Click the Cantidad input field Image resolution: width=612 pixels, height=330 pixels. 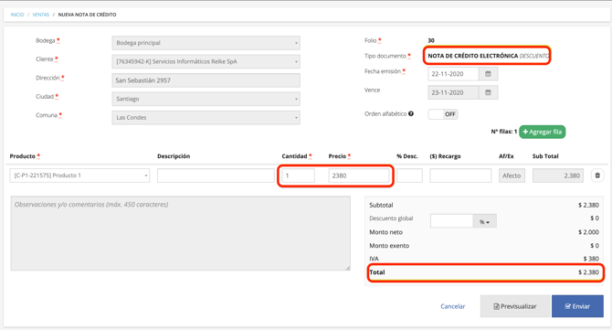299,176
